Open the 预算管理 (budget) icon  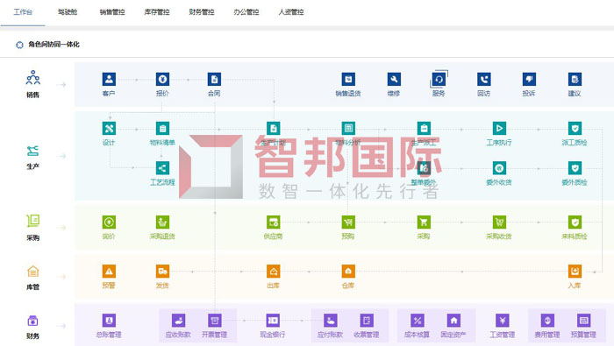click(x=583, y=321)
